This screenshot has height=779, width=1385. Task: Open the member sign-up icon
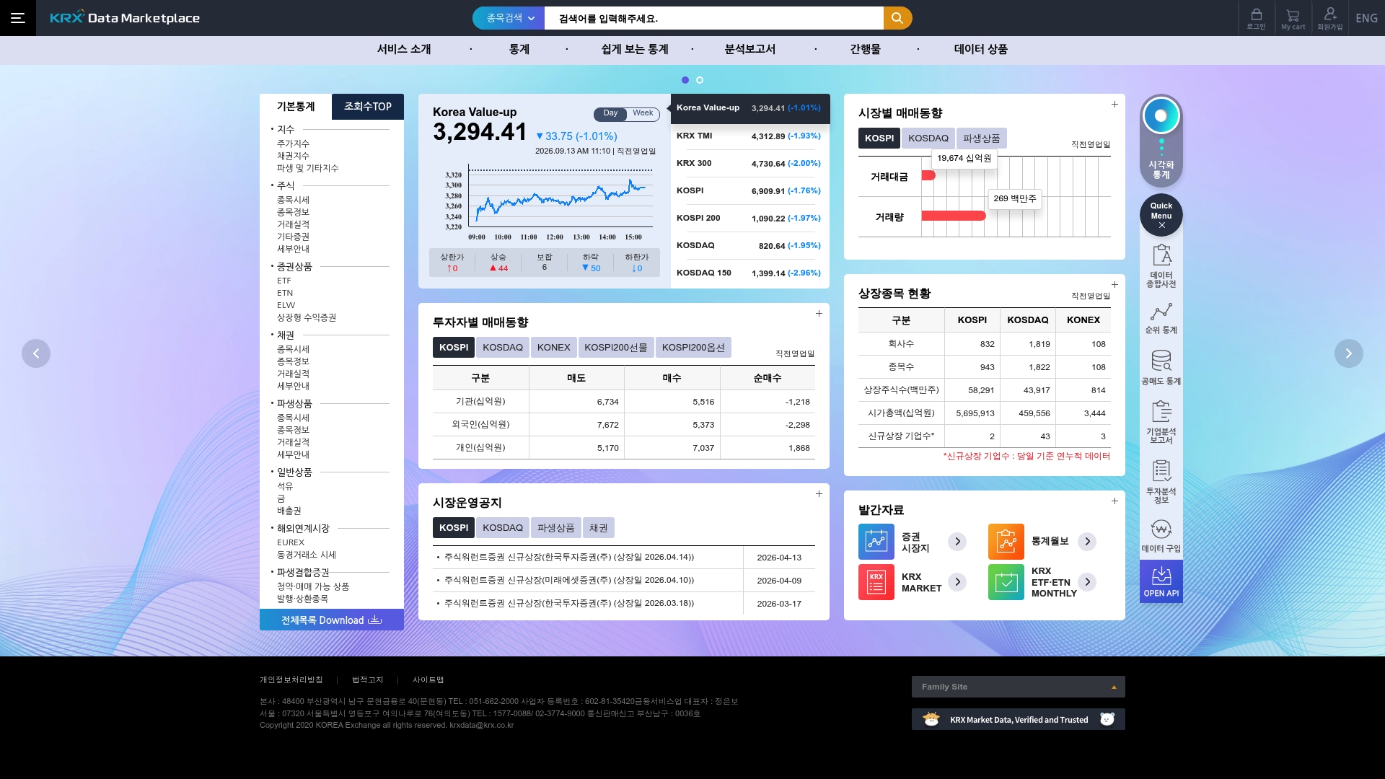[x=1329, y=18]
